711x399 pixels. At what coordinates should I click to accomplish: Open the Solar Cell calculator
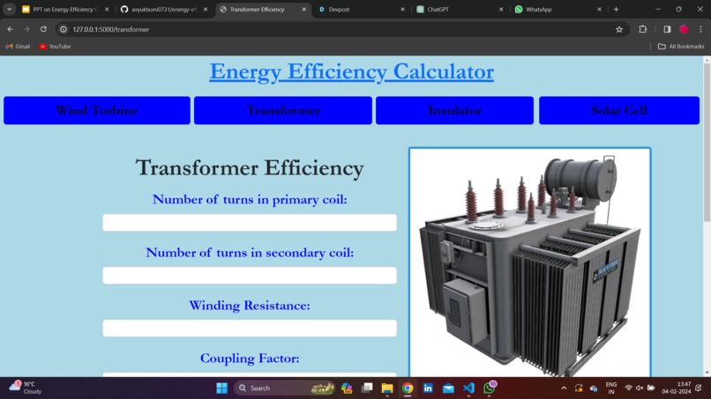tap(619, 110)
